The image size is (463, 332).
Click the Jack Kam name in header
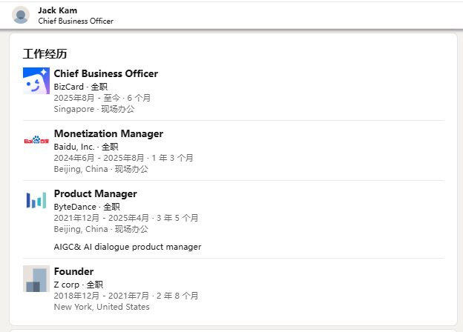click(x=58, y=10)
